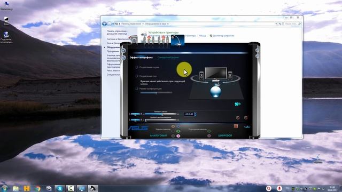Adjust the recording volume slider
Image resolution: width=342 pixels, height=192 pixels.
(160, 114)
